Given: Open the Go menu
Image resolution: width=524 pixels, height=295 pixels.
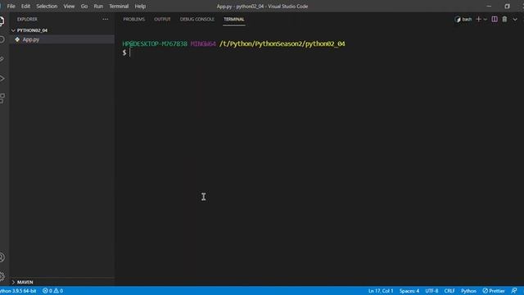Looking at the screenshot, I should pos(84,7).
